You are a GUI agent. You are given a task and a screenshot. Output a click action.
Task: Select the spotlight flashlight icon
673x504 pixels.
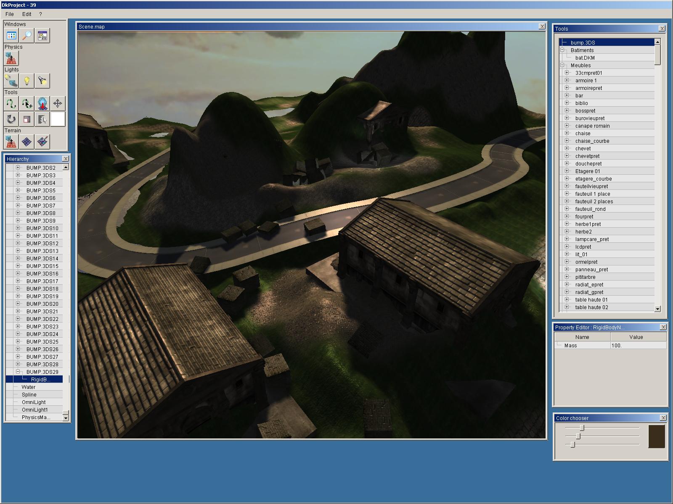click(42, 81)
